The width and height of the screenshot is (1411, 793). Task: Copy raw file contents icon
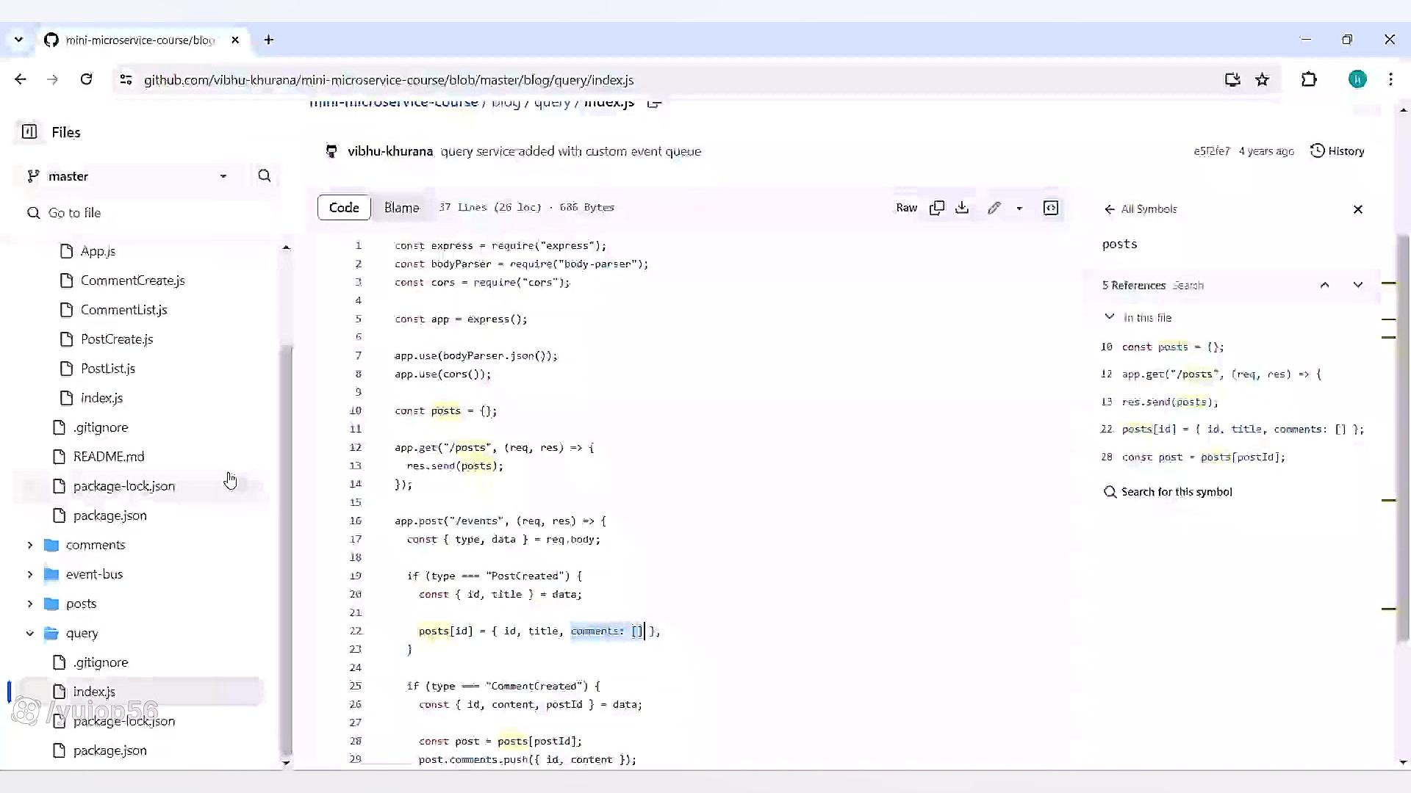tap(937, 208)
